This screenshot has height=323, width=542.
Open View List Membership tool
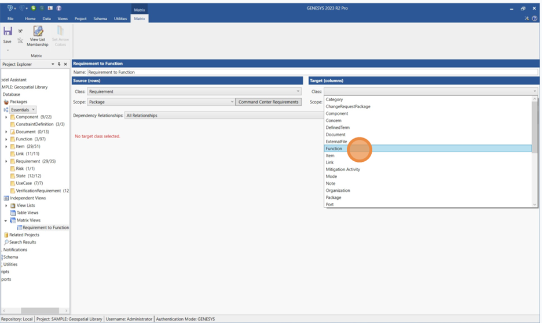pos(38,36)
